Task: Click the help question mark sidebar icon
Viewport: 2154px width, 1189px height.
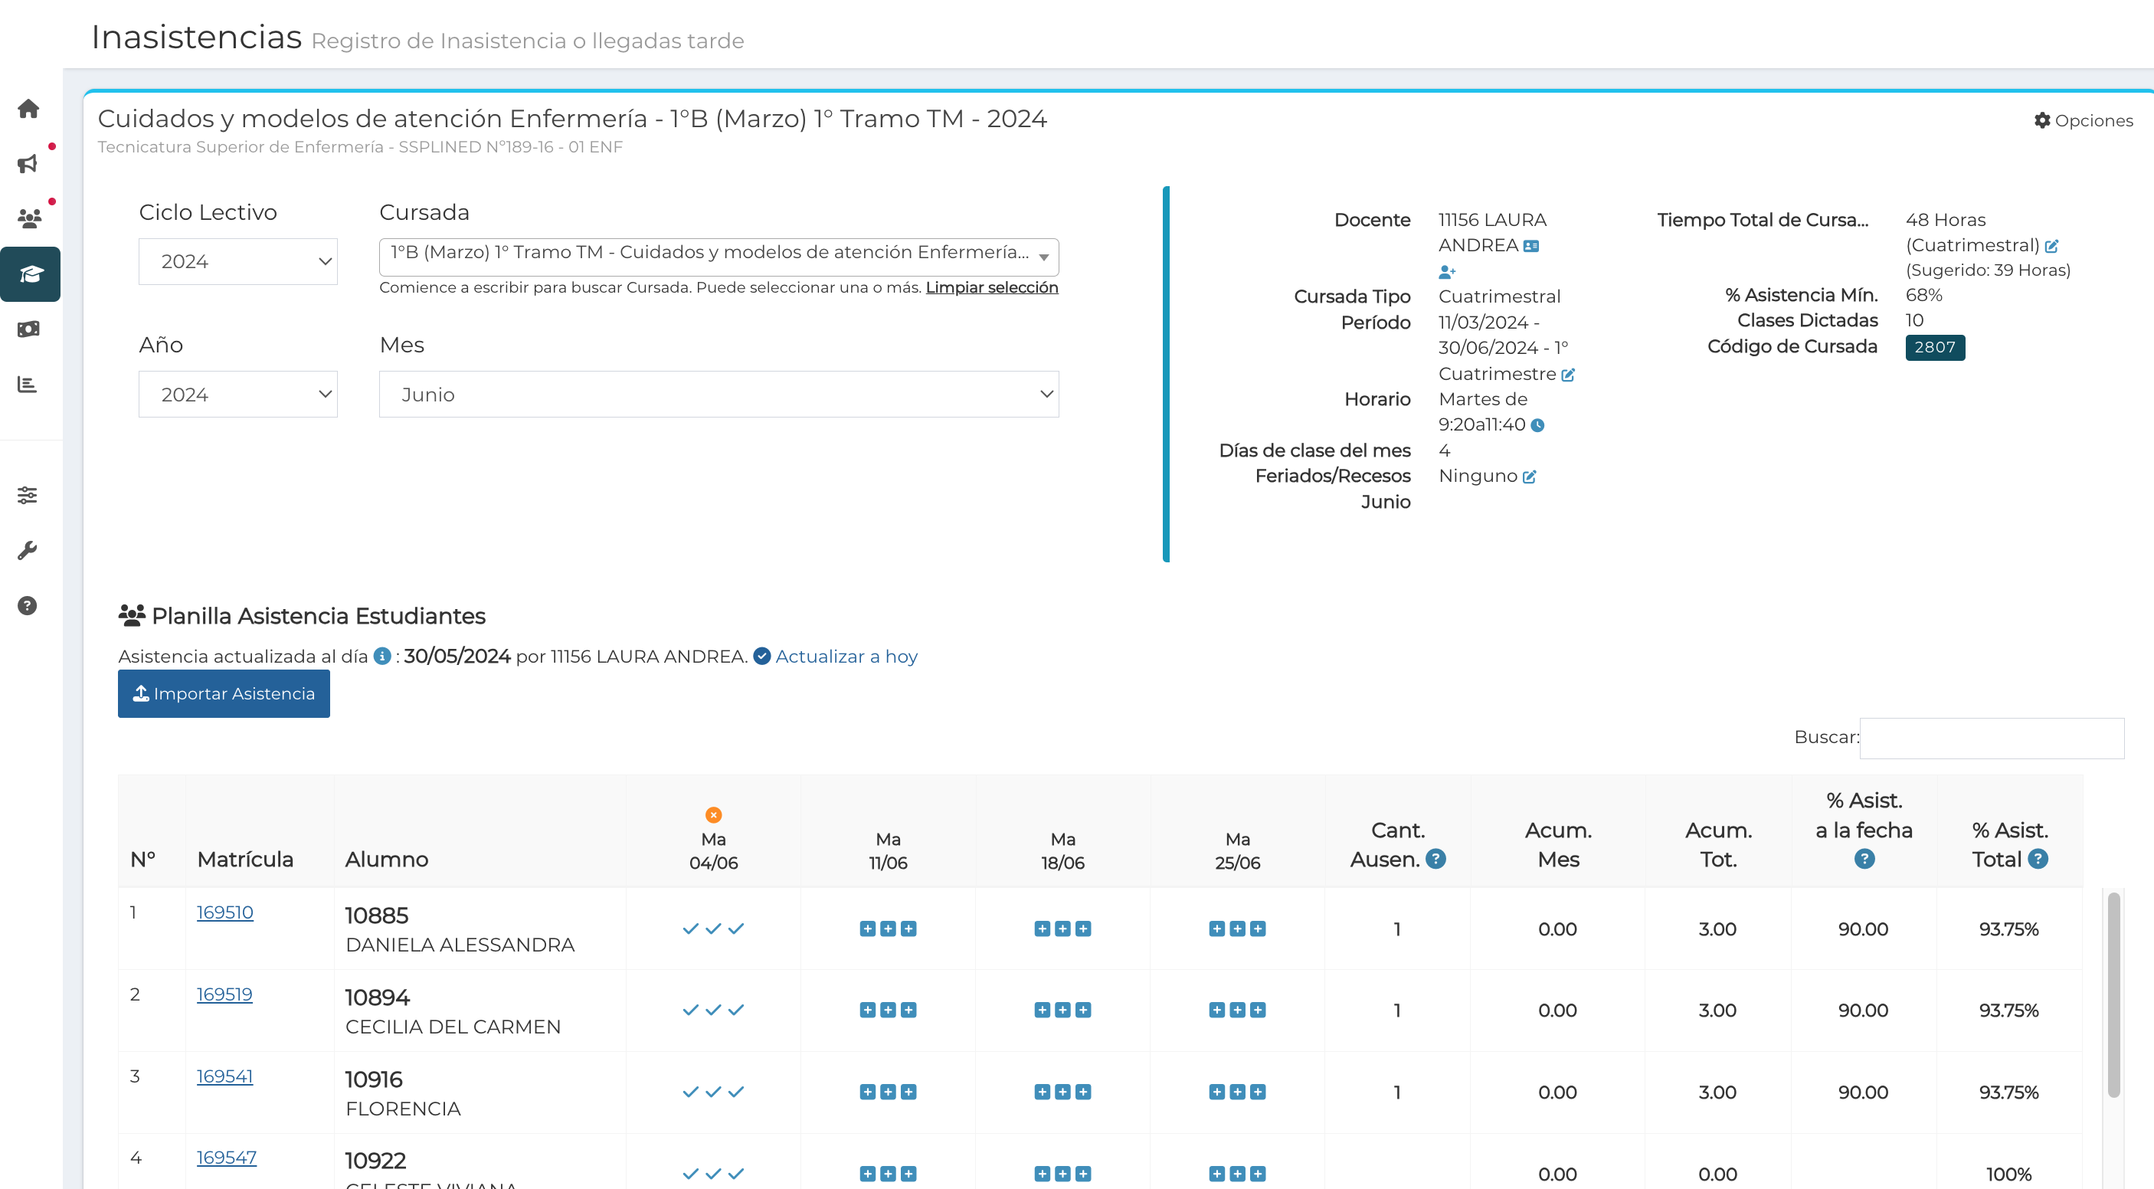Action: tap(28, 605)
